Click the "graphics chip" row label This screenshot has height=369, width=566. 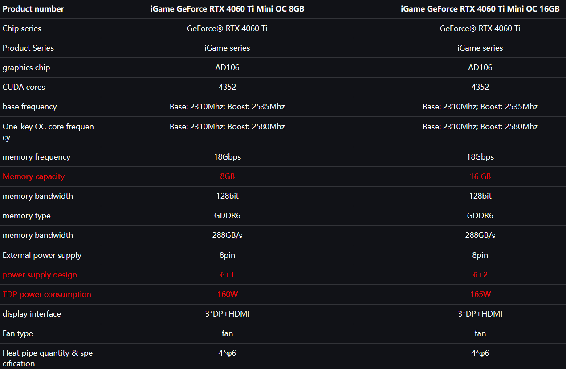26,68
